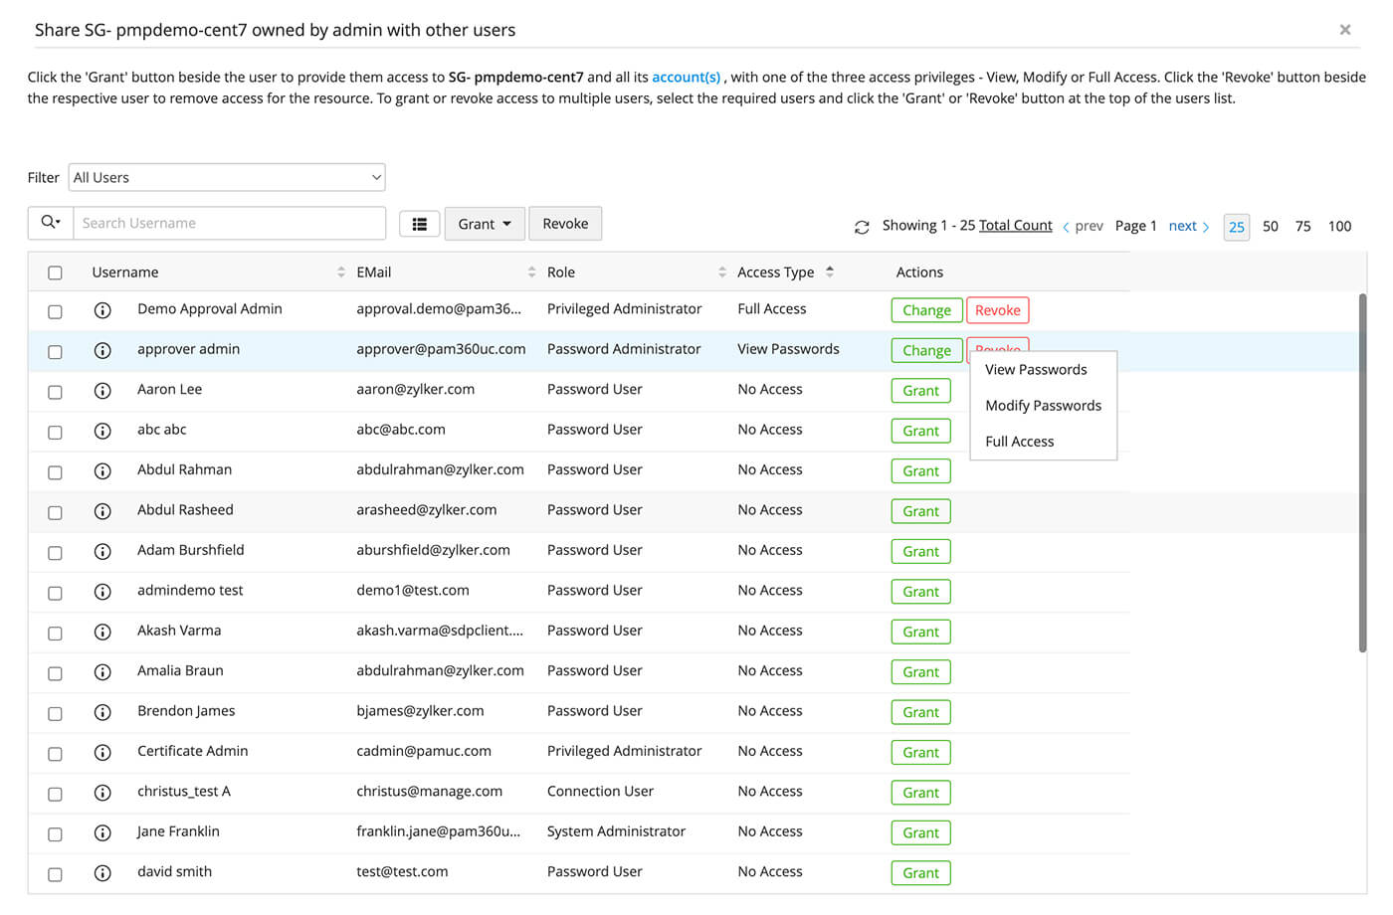Expand the Grant dropdown in toolbar

coord(485,224)
